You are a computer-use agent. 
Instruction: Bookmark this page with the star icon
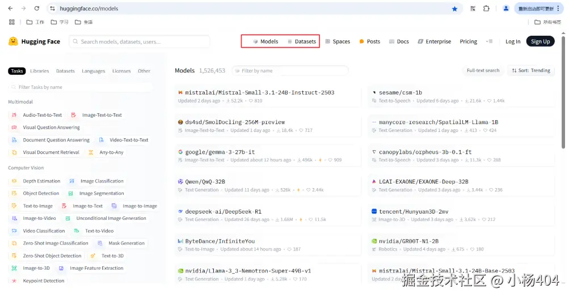pyautogui.click(x=454, y=8)
